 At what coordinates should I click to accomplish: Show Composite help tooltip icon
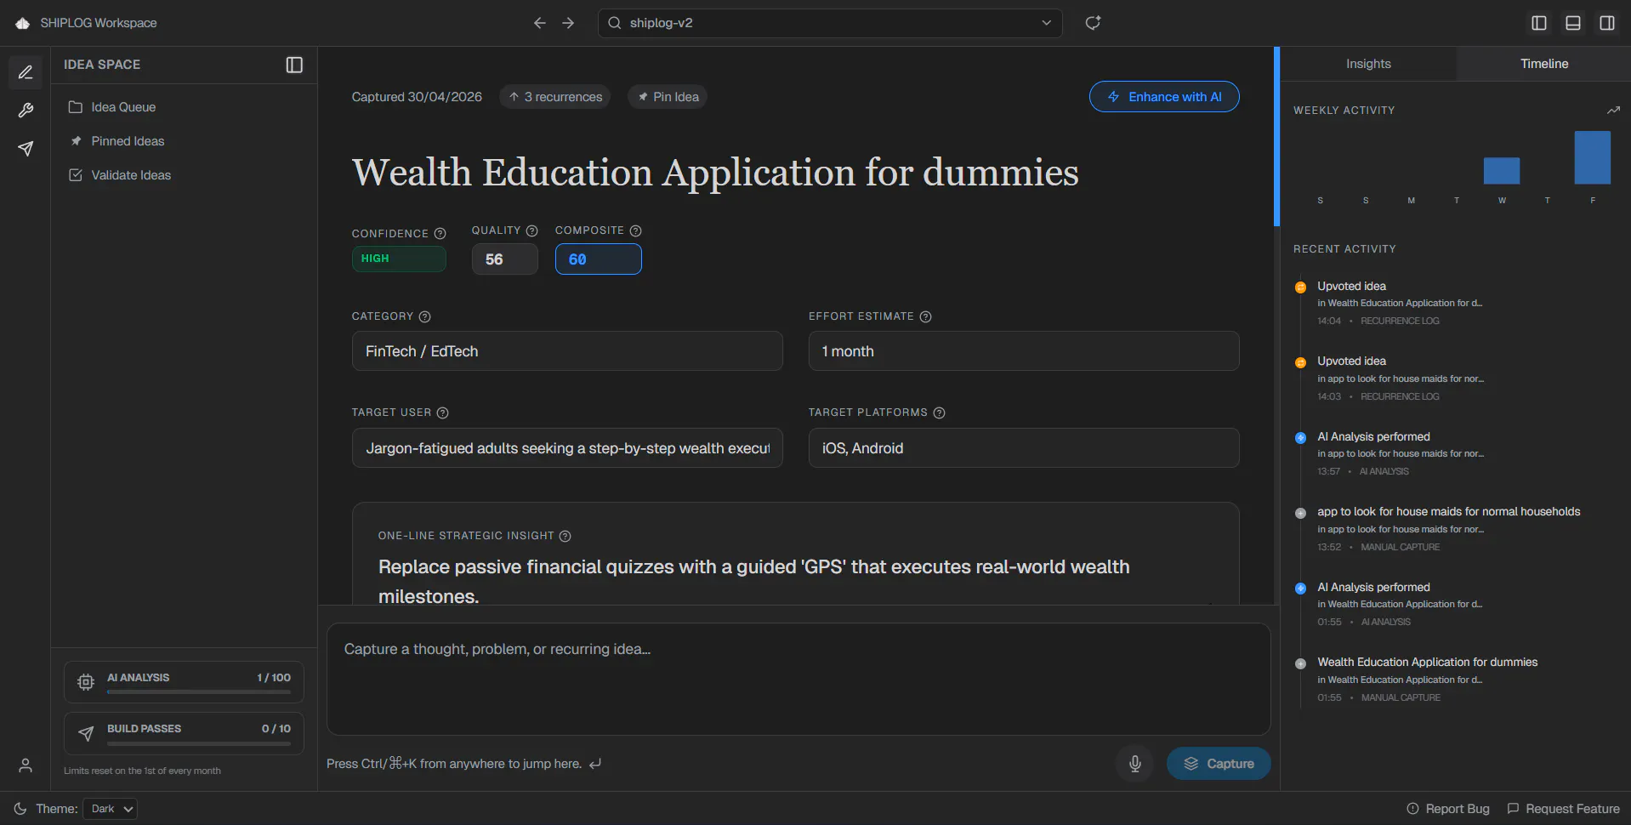[x=636, y=230]
